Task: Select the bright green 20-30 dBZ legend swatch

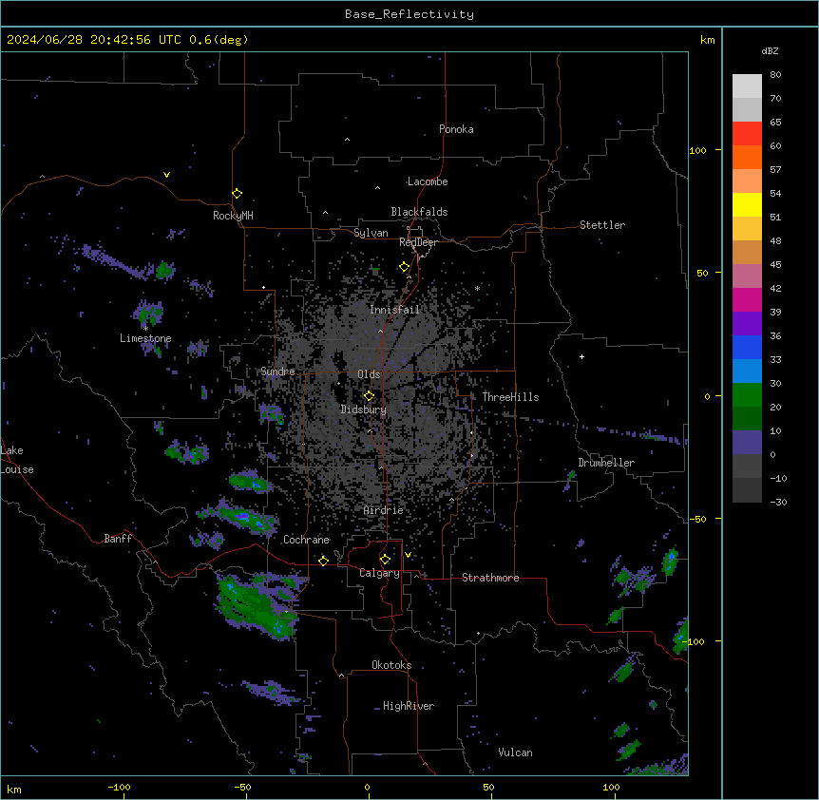Action: click(747, 395)
